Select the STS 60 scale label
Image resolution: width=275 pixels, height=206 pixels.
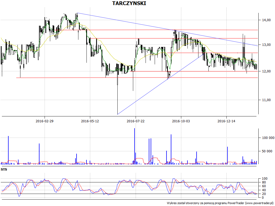tap(264, 186)
